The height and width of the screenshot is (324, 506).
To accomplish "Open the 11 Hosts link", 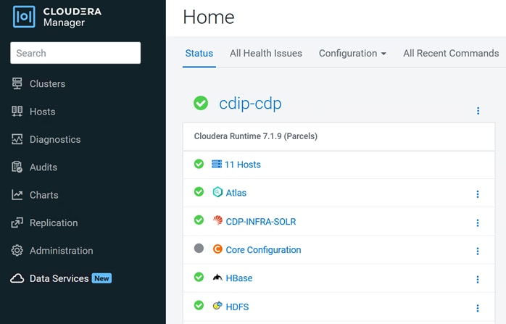I will (x=243, y=165).
